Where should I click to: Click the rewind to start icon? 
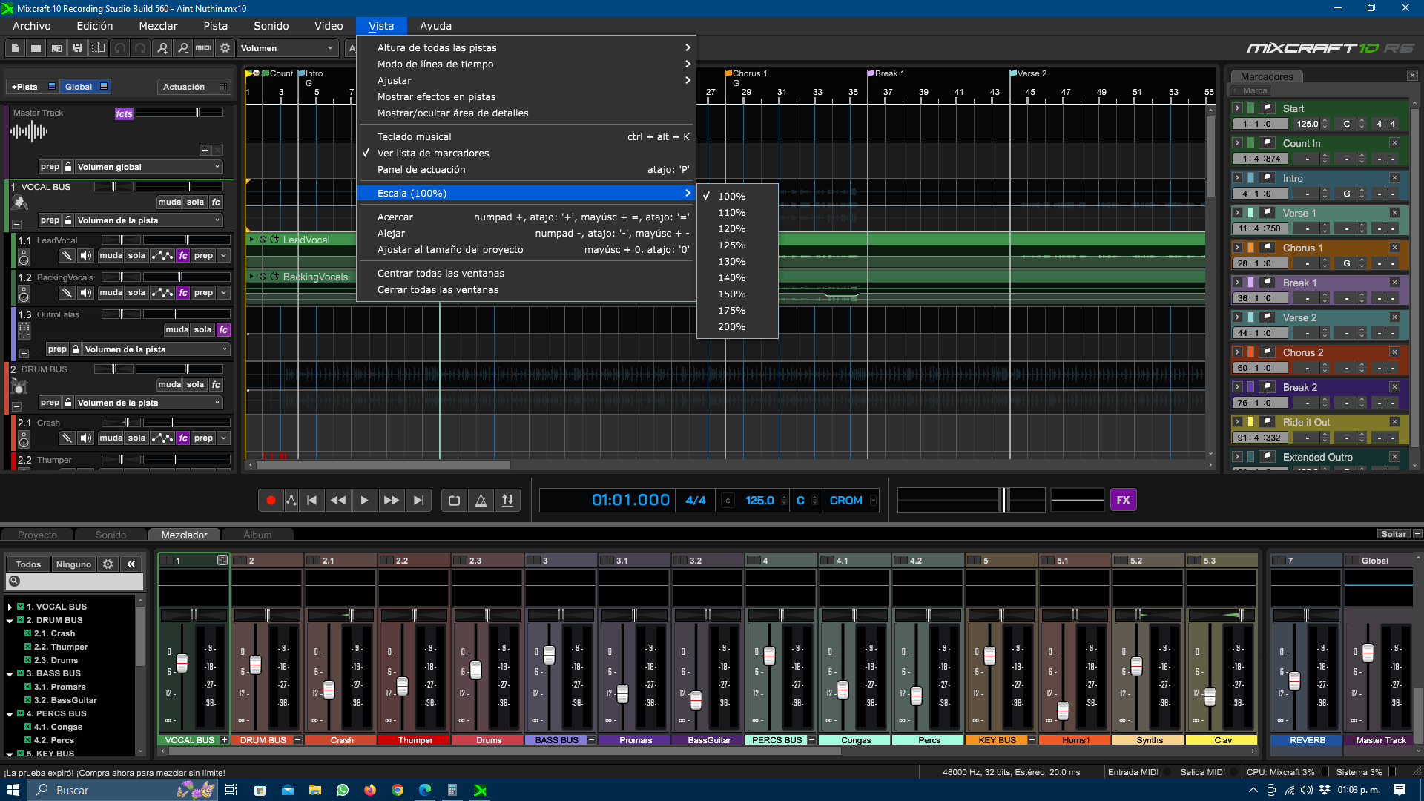click(x=311, y=500)
